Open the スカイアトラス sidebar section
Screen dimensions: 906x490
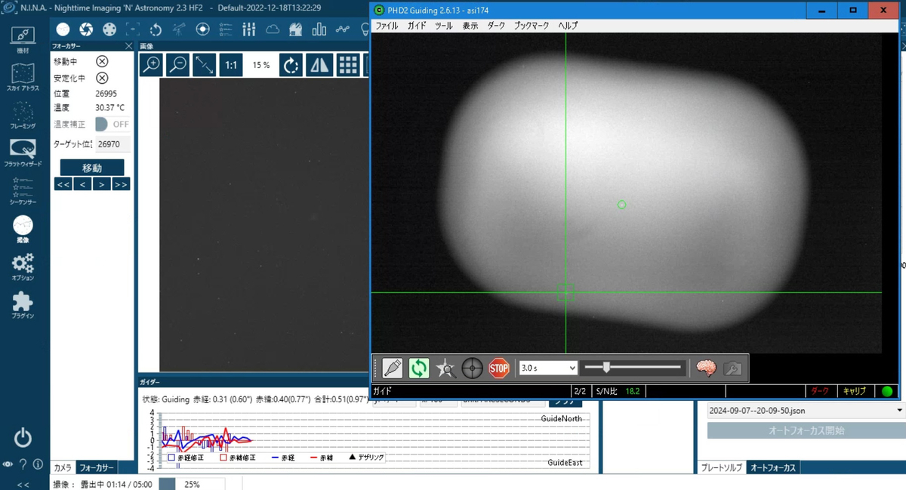click(23, 79)
